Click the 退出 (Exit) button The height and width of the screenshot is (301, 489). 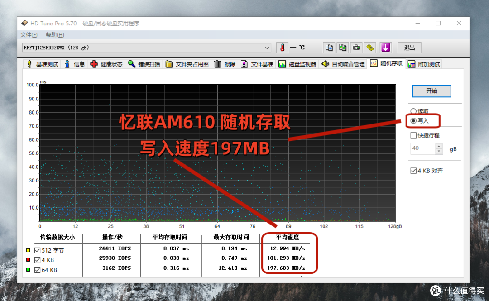(x=409, y=48)
